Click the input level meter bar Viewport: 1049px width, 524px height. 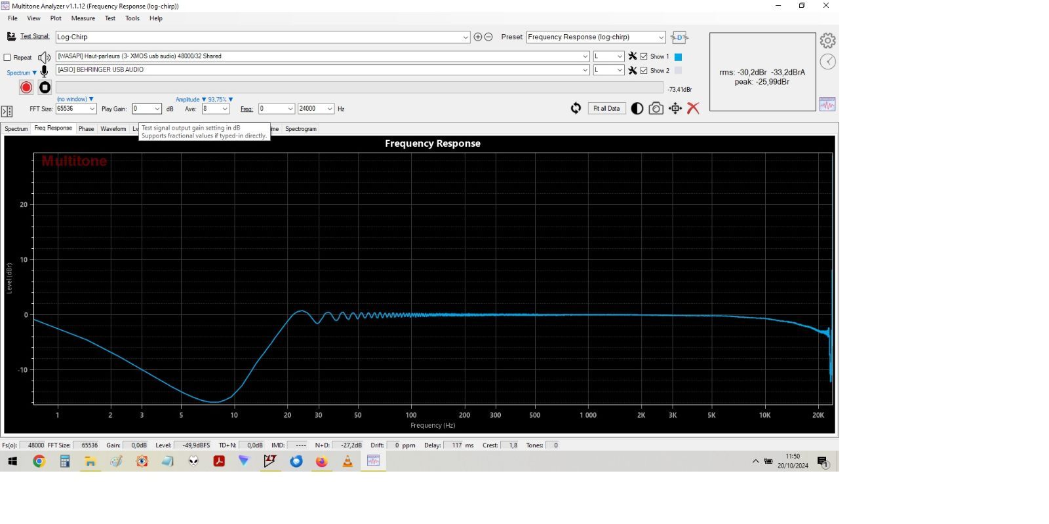359,88
